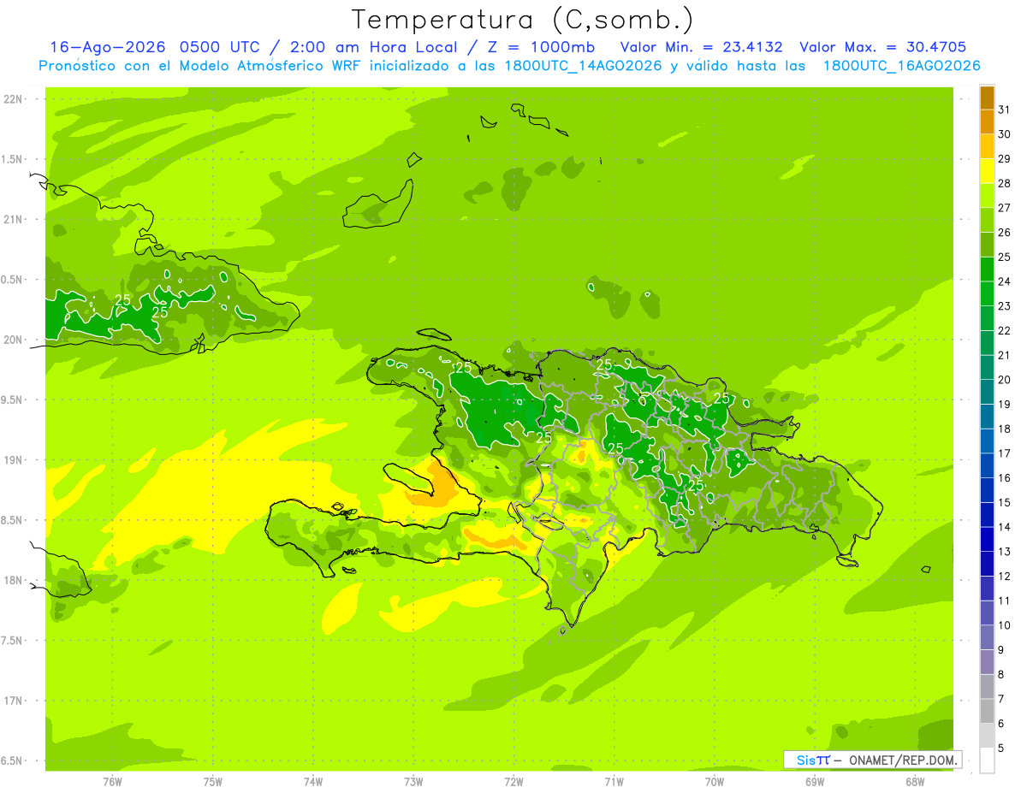Click the '17N' latitude label
This screenshot has height=793, width=1027.
(13, 701)
